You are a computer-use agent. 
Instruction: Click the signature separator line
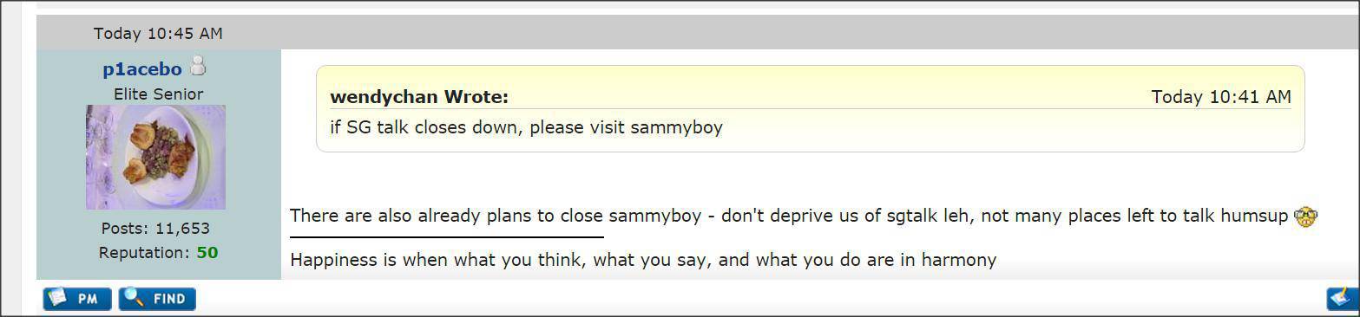pyautogui.click(x=446, y=236)
